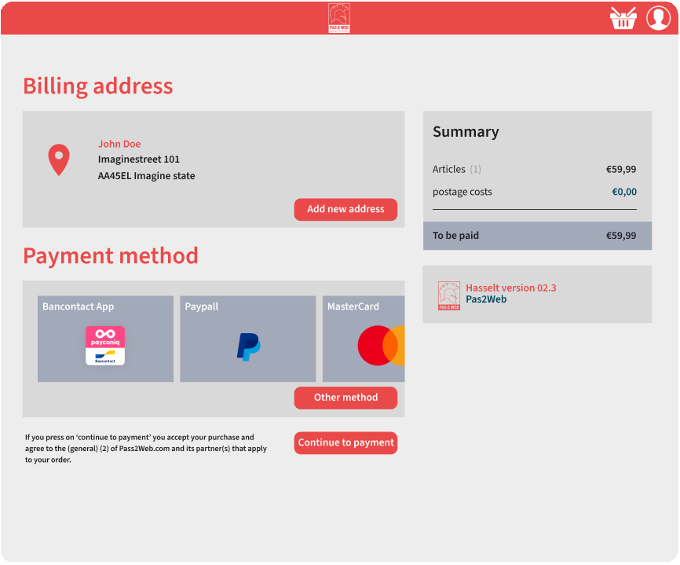This screenshot has height=565, width=680.
Task: Click the Payconiq Bancontact logo
Action: click(x=105, y=346)
